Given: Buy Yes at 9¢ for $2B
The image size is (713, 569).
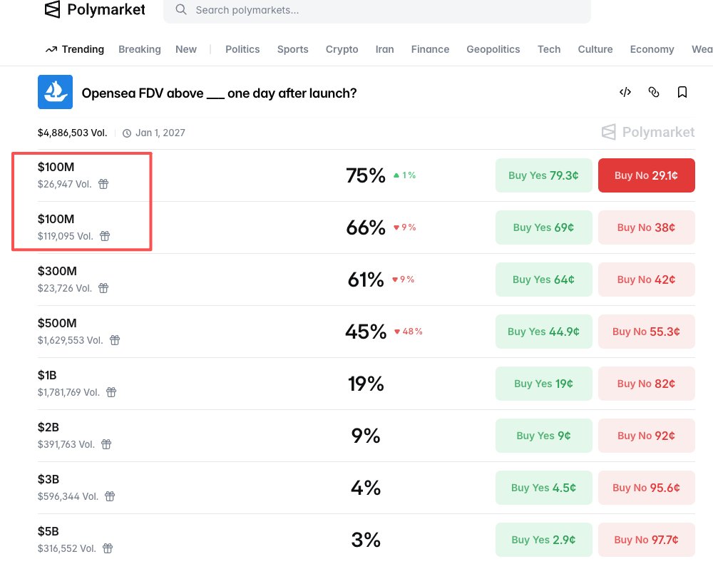Looking at the screenshot, I should point(543,435).
